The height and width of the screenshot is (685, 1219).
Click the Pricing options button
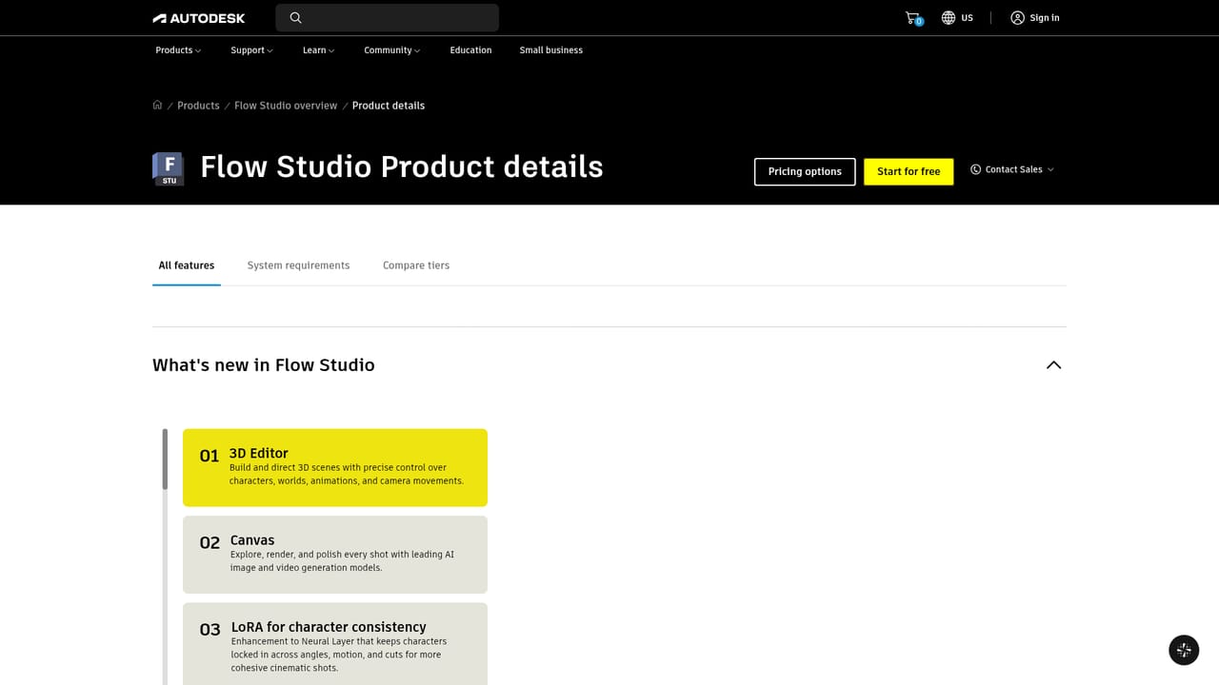point(805,171)
